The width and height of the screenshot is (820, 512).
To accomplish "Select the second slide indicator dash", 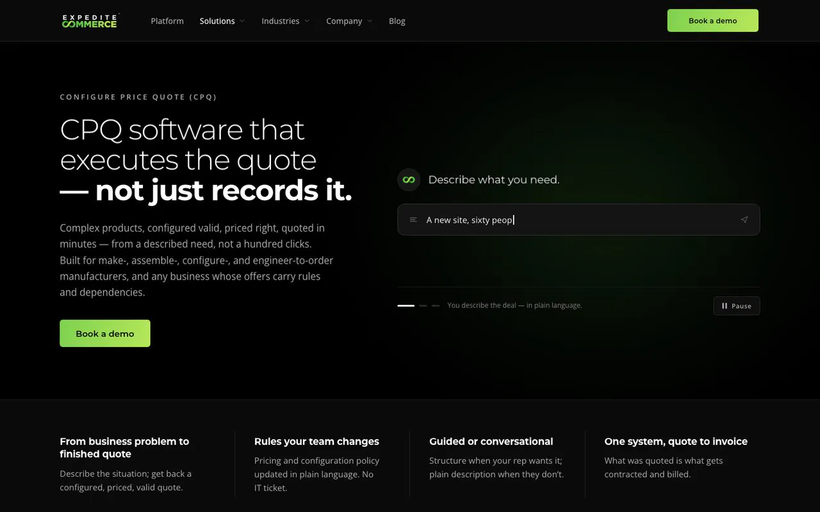I will click(423, 306).
